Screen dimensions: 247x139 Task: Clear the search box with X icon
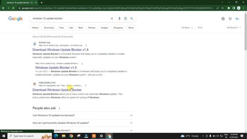point(112,19)
